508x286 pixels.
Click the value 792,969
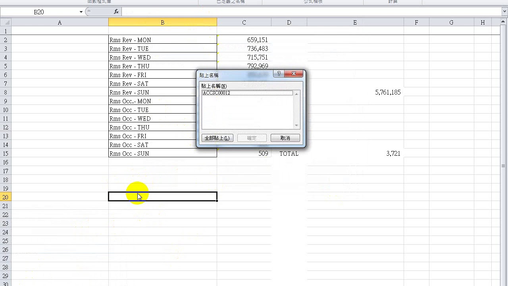(257, 66)
